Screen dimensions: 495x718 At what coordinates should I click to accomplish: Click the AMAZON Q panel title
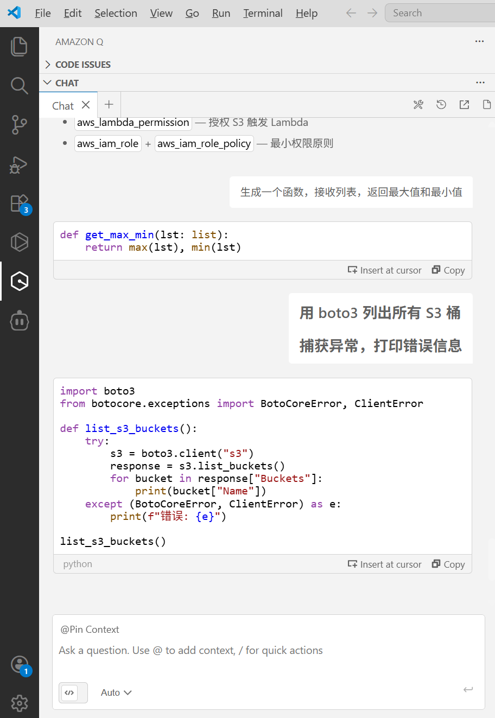[x=79, y=42]
